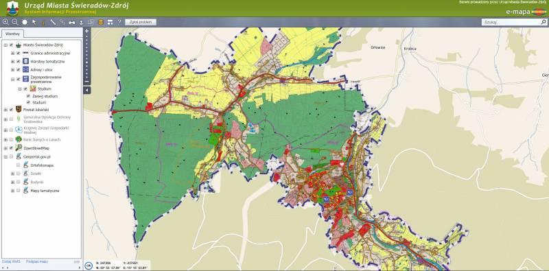Choose the line distance measuring tool
This screenshot has height=271, width=549.
(53, 22)
